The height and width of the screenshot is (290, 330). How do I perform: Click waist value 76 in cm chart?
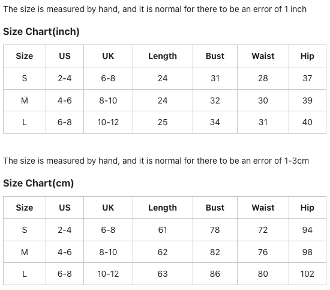click(x=263, y=252)
